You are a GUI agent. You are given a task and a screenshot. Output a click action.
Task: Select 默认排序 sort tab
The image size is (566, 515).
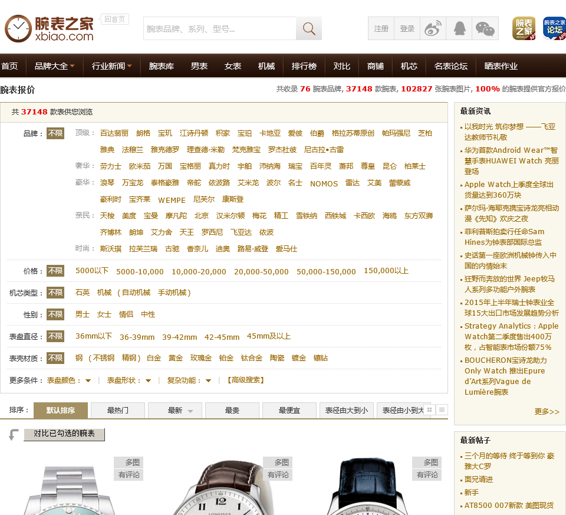click(x=61, y=410)
